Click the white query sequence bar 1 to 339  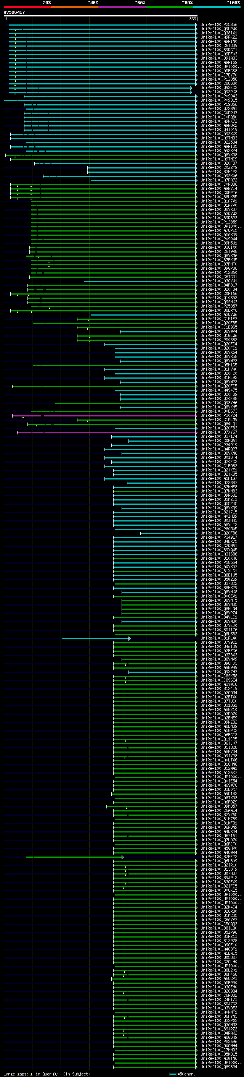101,16
